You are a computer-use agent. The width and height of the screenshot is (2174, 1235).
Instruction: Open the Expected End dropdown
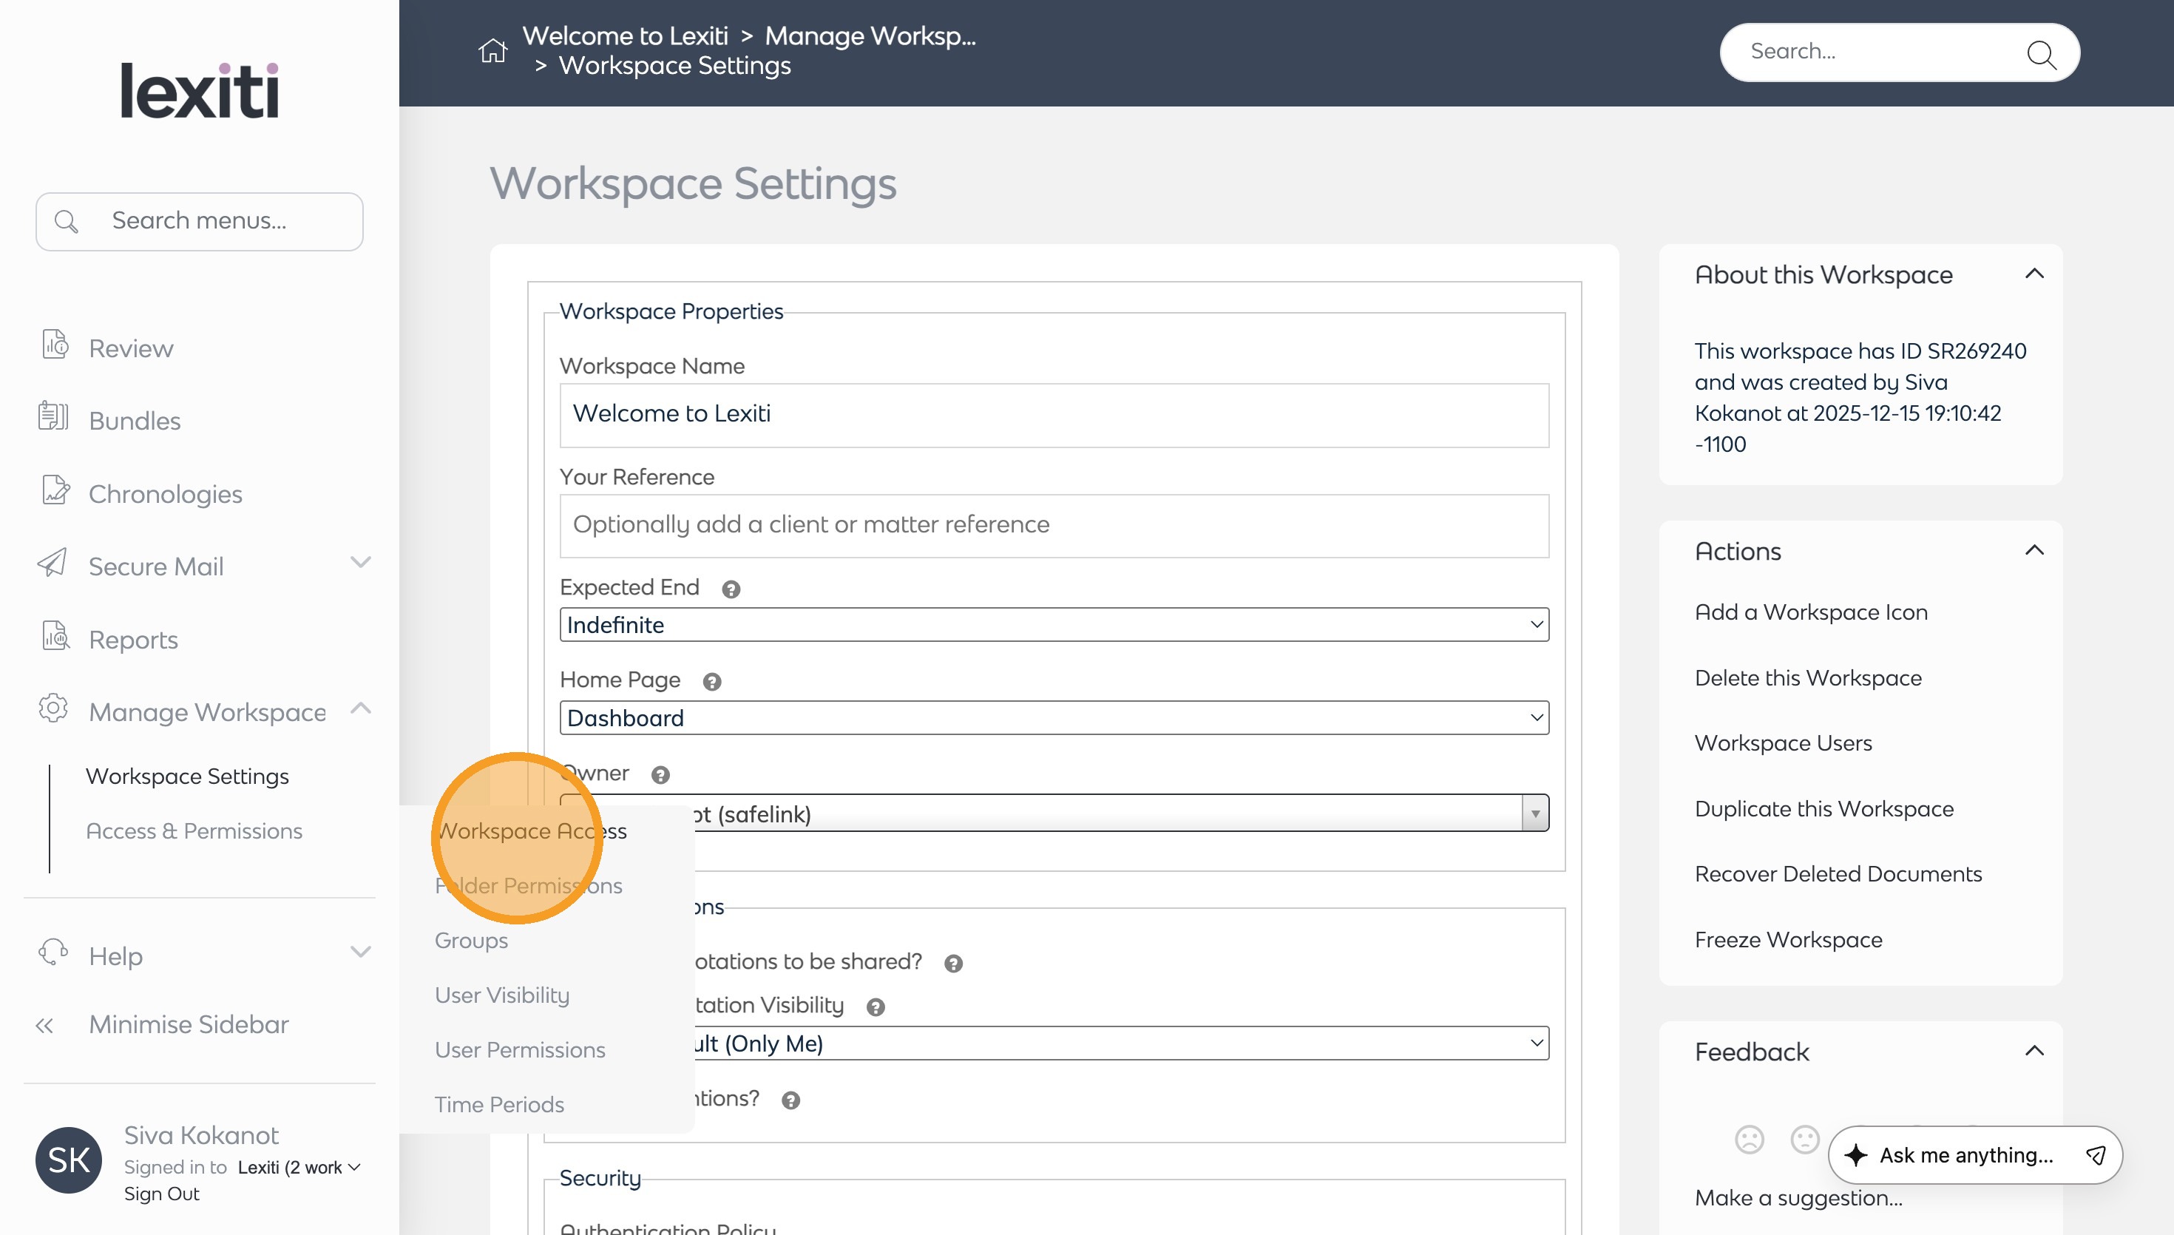coord(1053,625)
